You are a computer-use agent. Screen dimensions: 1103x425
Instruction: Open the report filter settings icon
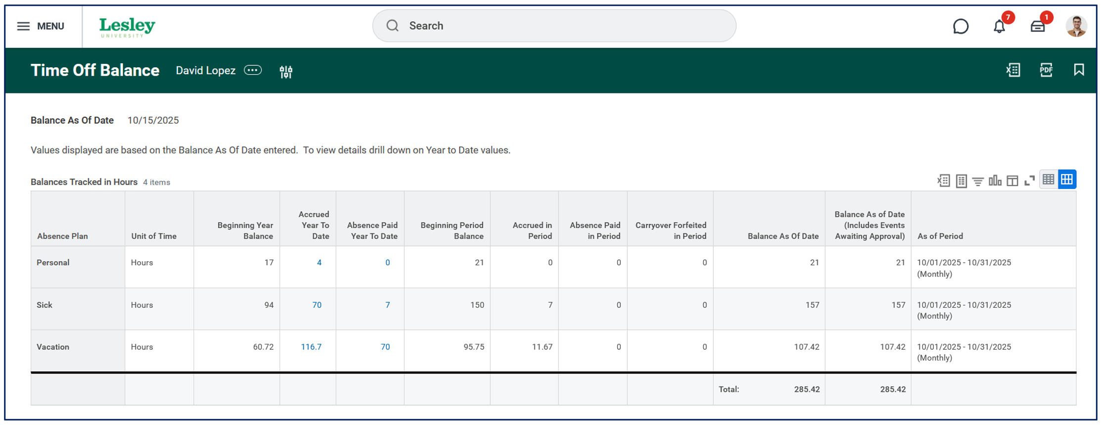pos(286,72)
